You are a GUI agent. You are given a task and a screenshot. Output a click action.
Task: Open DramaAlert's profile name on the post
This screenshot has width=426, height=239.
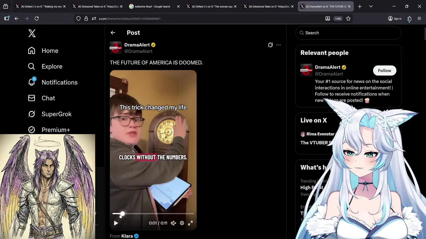137,45
